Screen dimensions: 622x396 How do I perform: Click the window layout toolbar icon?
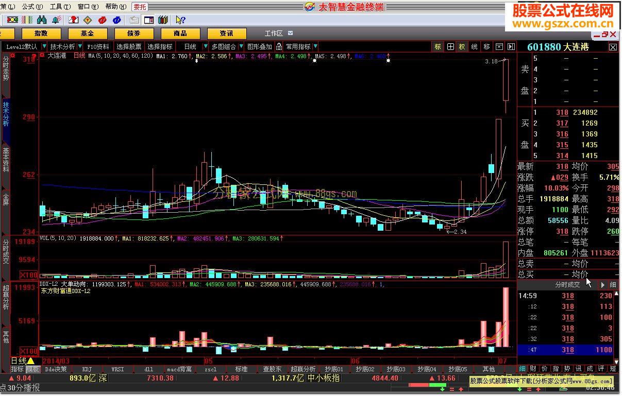(x=149, y=20)
